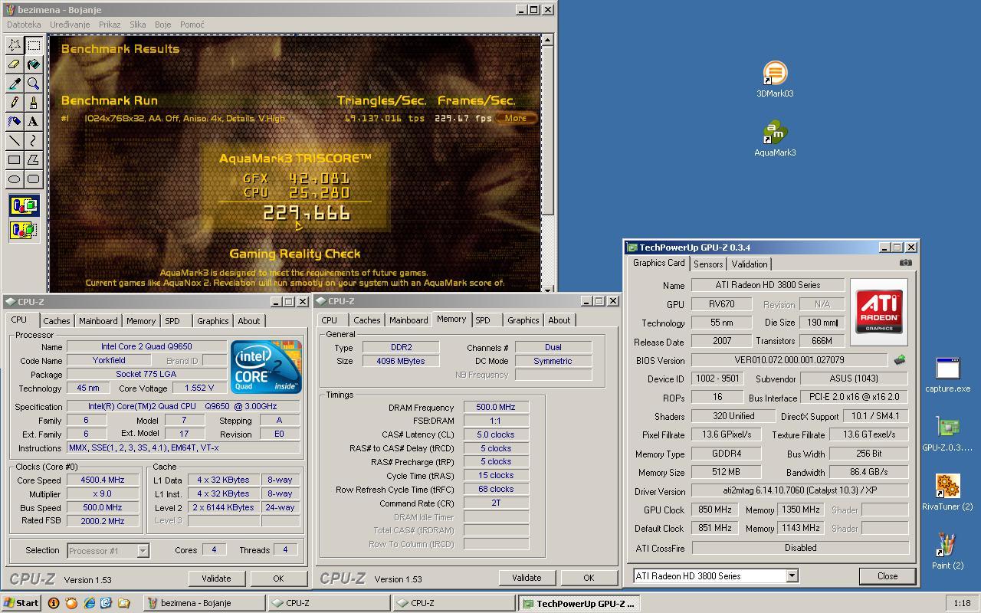Switch to Validation tab in GPU-Z

click(750, 264)
